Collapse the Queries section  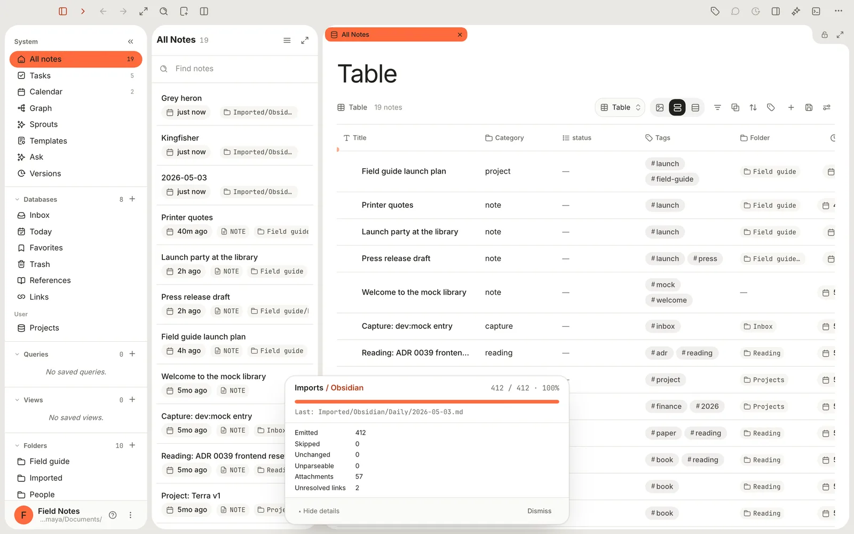(17, 354)
